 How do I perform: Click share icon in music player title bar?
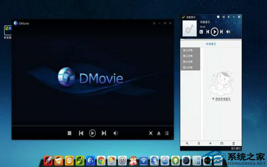[x=224, y=17]
